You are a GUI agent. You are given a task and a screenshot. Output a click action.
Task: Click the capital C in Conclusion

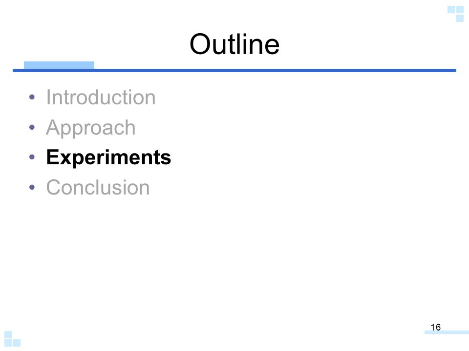click(x=54, y=187)
